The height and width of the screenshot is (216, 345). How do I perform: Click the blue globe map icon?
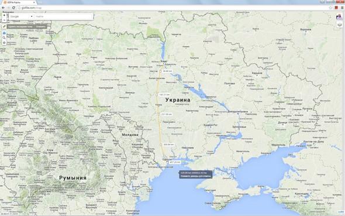point(4,33)
